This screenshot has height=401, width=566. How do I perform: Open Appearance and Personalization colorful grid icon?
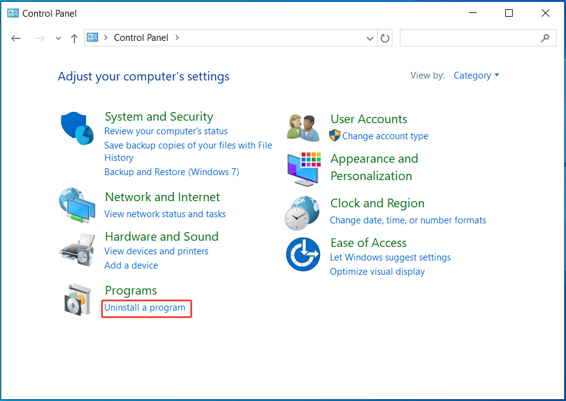(x=303, y=168)
